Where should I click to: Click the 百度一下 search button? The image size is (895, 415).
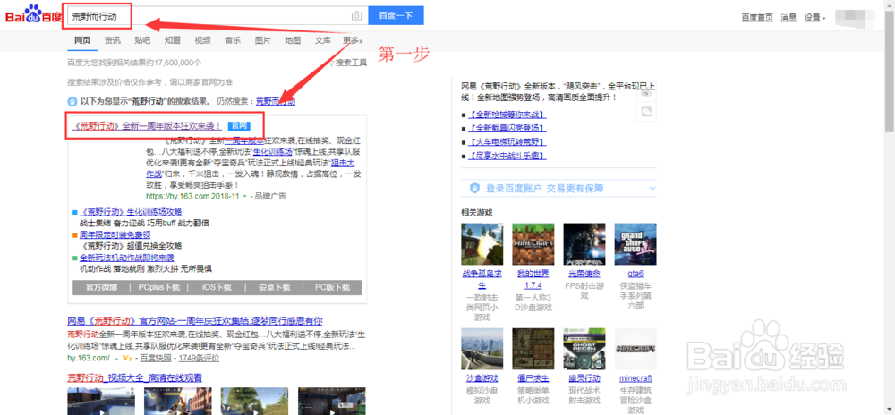(x=396, y=16)
